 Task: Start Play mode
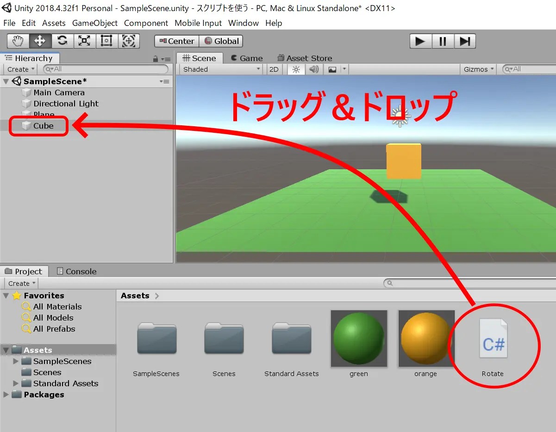[420, 41]
